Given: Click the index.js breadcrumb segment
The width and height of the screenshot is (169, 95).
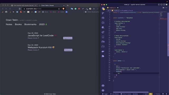Looking at the screenshot, I should [x=116, y=11].
